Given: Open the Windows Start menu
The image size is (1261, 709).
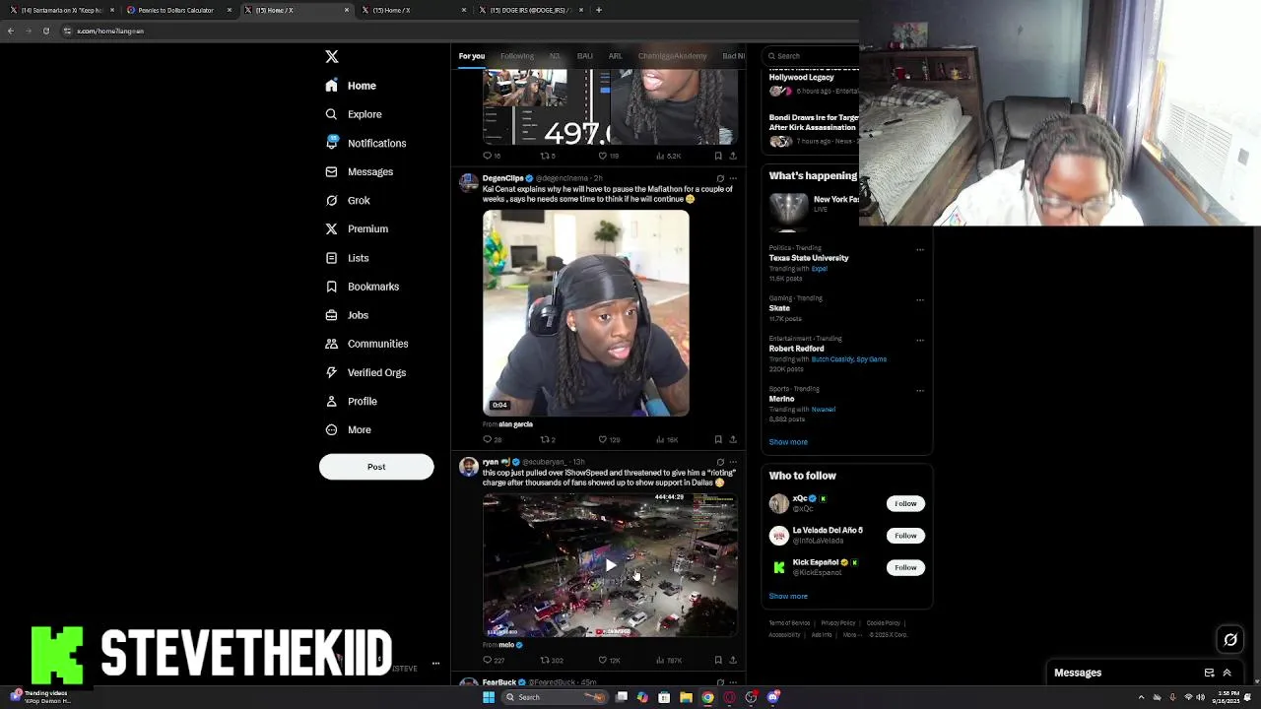Looking at the screenshot, I should [x=489, y=697].
